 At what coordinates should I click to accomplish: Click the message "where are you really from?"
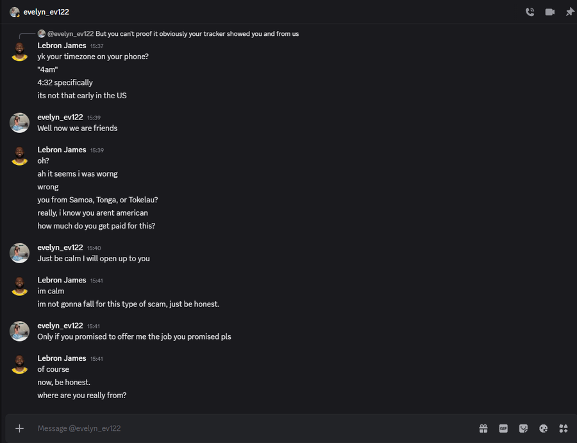click(82, 395)
